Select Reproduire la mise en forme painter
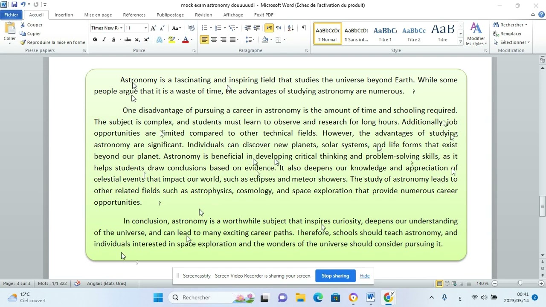The height and width of the screenshot is (307, 546). tap(52, 43)
